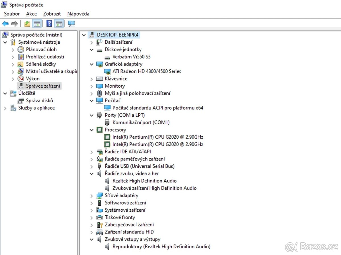Viewport: 341px width, 255px height.
Task: Expand the Síťové adaptéry category
Action: coord(91,195)
